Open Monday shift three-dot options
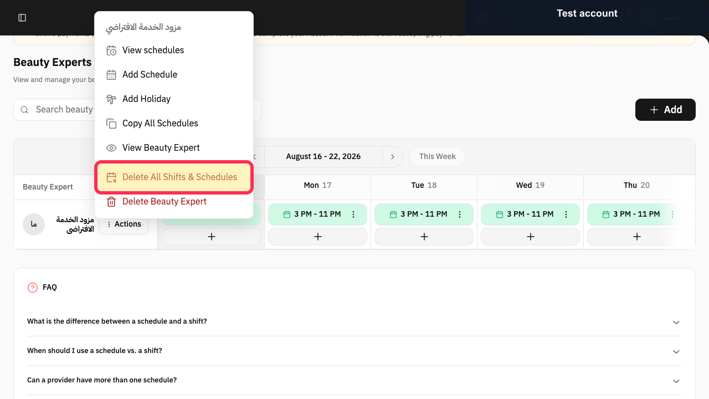Image resolution: width=709 pixels, height=399 pixels. pyautogui.click(x=353, y=214)
